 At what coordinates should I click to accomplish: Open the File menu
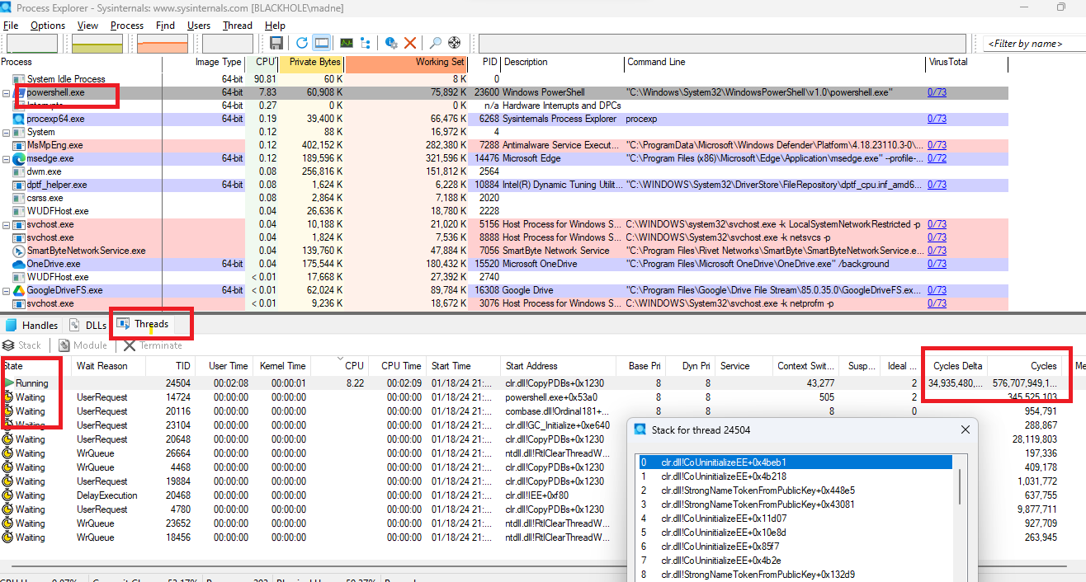click(11, 26)
